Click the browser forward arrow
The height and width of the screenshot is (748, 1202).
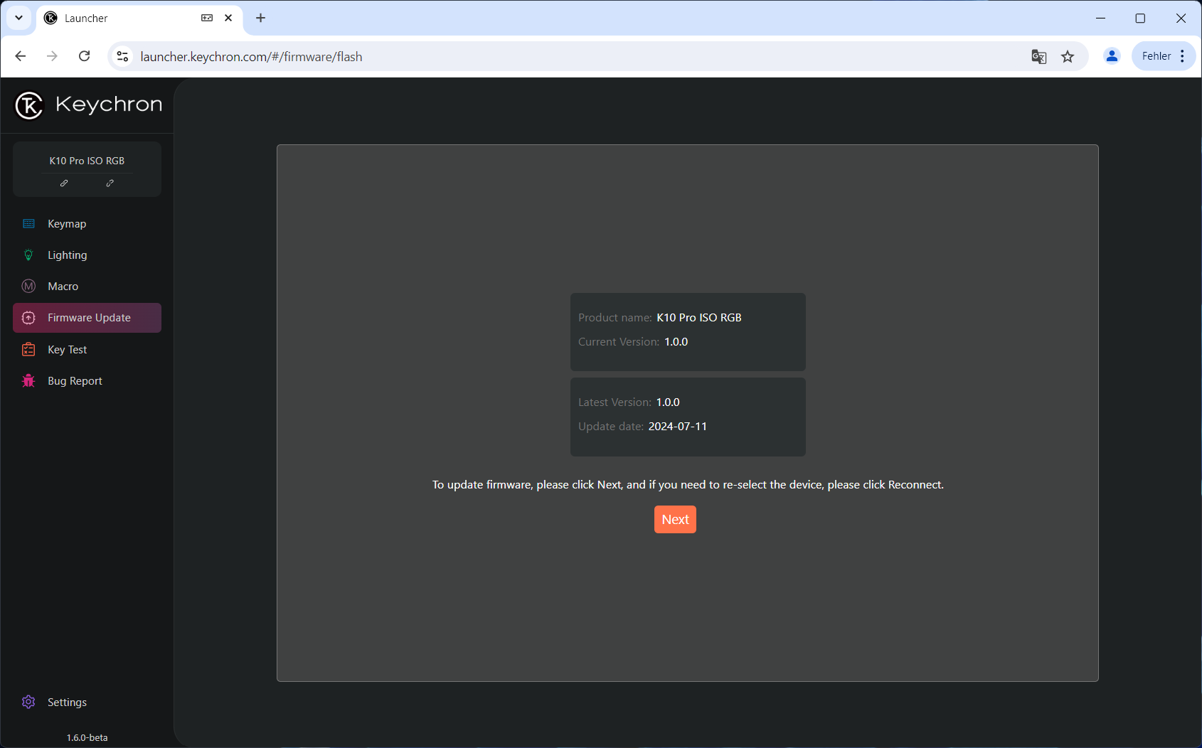click(x=52, y=56)
